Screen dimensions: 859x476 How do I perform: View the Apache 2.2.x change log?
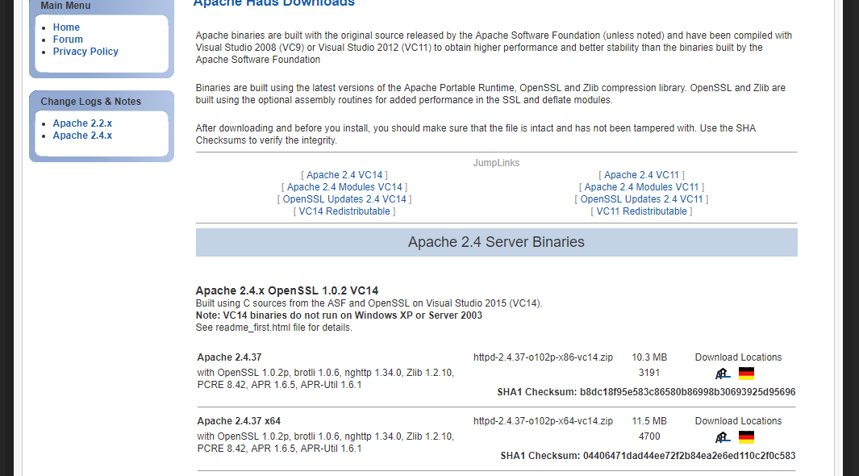coord(82,123)
